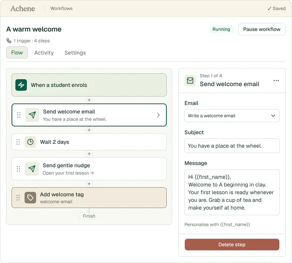The width and height of the screenshot is (292, 263).
Task: Click Open your first lesson subtitle
Action: [68, 173]
